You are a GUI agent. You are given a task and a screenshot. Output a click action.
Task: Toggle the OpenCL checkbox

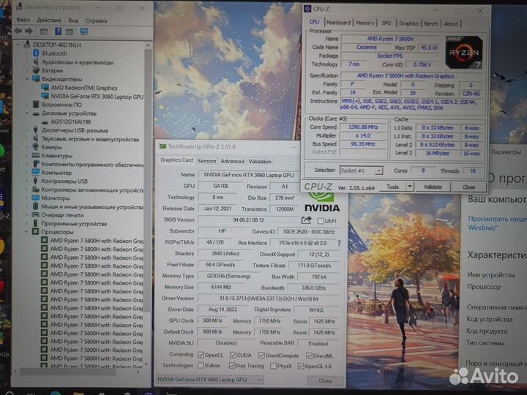201,355
